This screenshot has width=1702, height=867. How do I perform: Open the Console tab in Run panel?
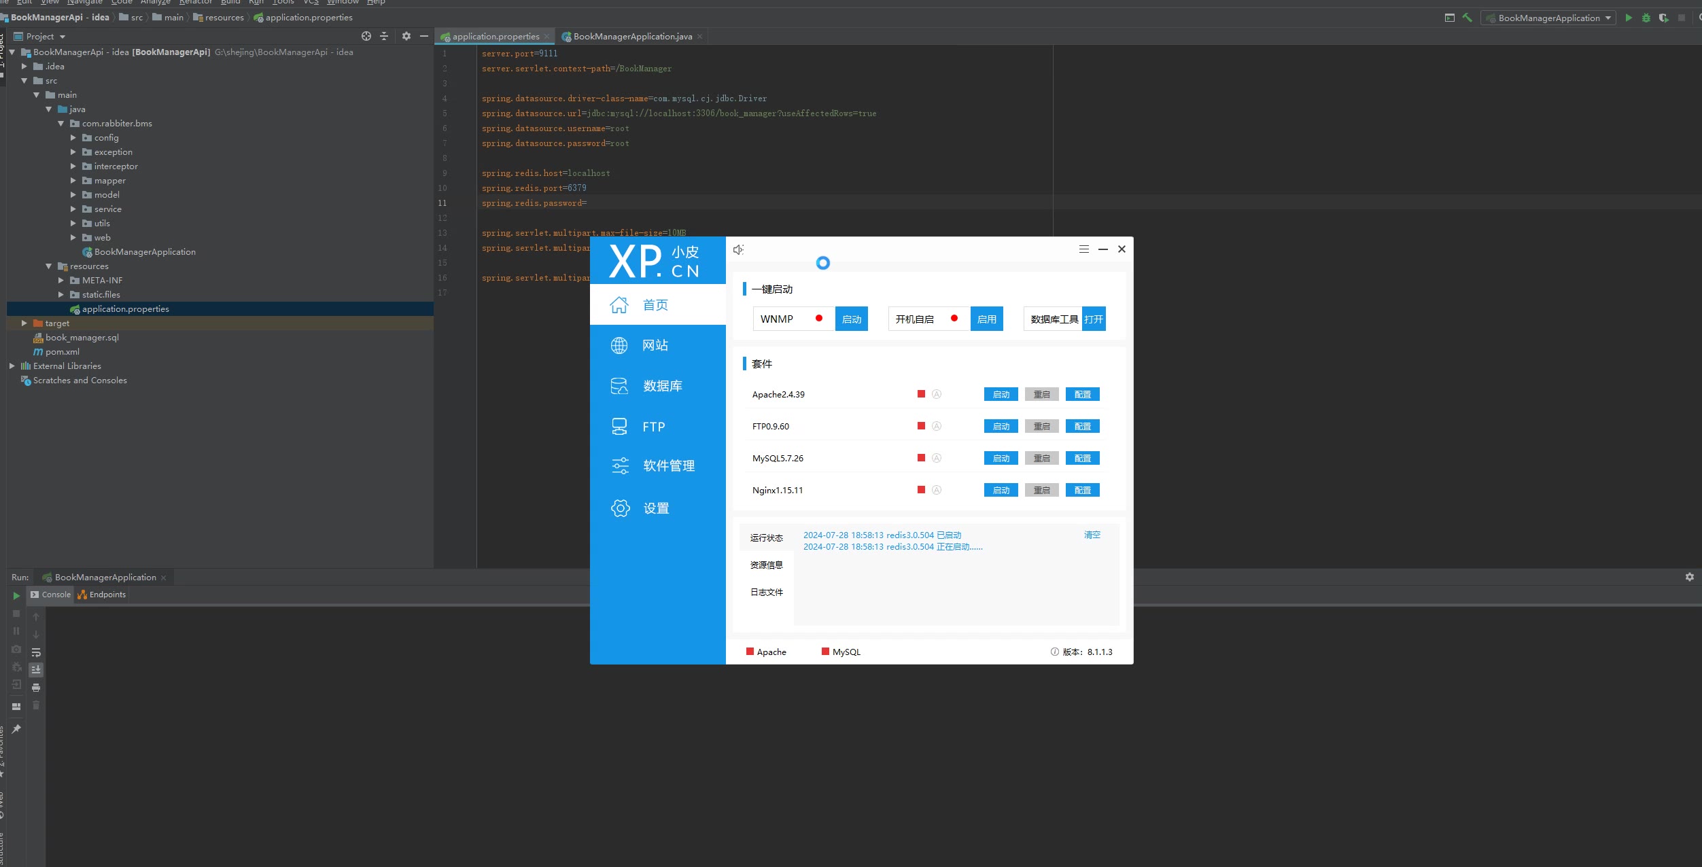tap(50, 595)
